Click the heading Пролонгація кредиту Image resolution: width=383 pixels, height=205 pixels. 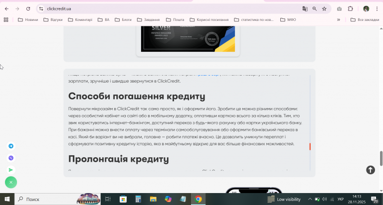[119, 159]
